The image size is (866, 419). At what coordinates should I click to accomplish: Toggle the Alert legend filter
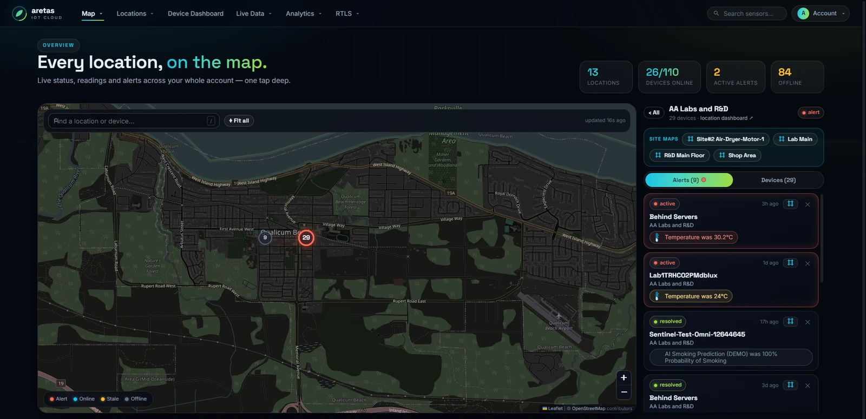(x=58, y=399)
